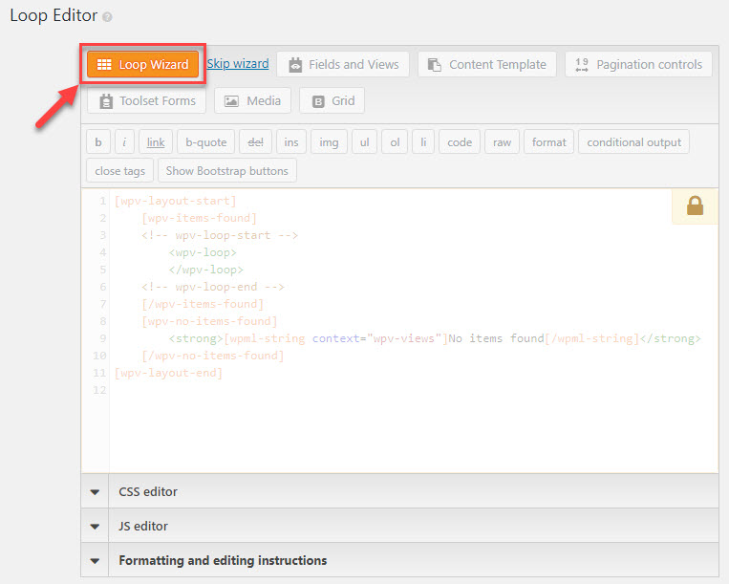The width and height of the screenshot is (729, 584).
Task: Click the close tags button
Action: [x=120, y=171]
